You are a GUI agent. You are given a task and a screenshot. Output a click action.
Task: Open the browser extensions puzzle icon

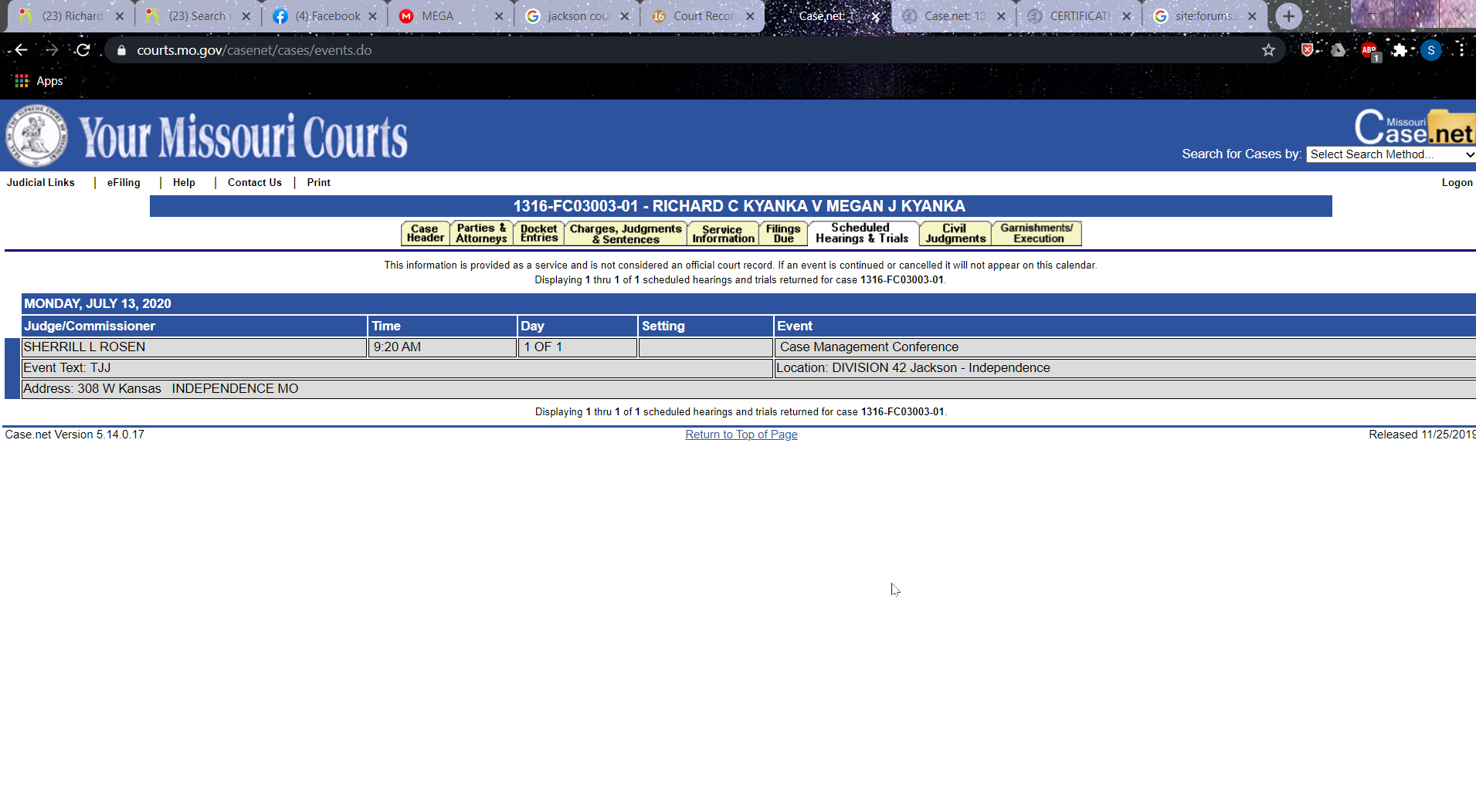1400,50
